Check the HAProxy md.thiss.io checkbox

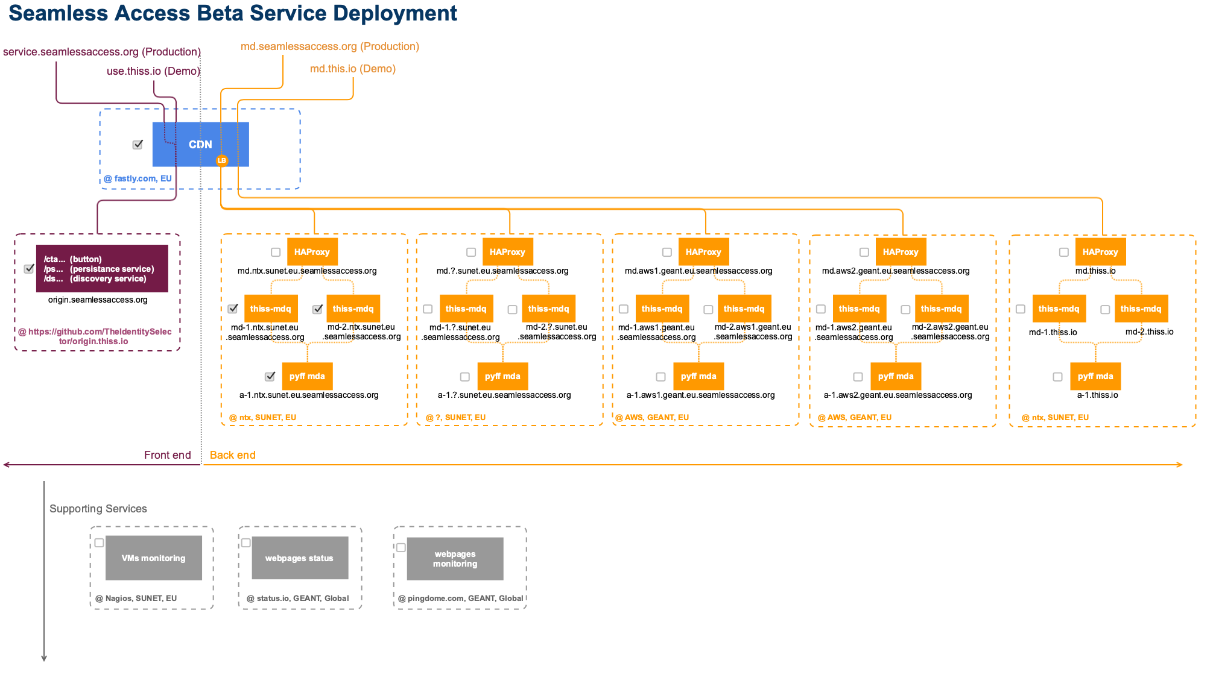(1064, 253)
